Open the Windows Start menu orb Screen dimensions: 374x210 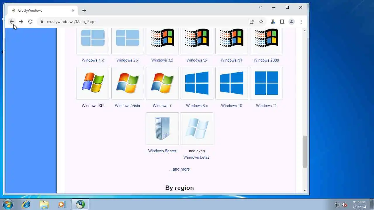coord(8,204)
